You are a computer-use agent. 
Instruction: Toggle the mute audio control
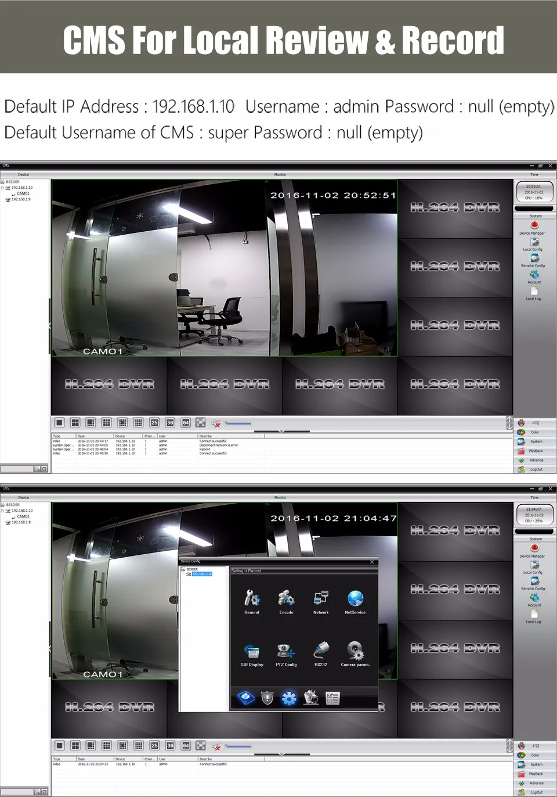coord(216,423)
